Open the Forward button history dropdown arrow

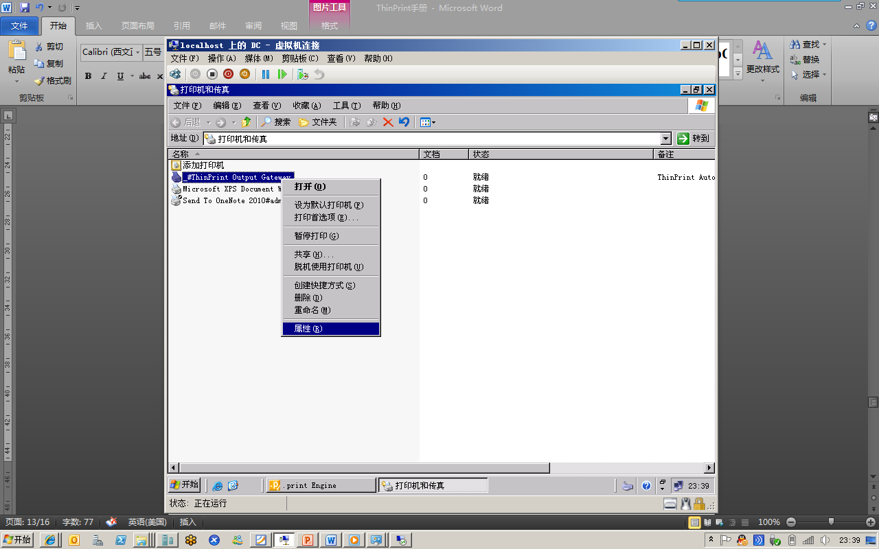[233, 122]
